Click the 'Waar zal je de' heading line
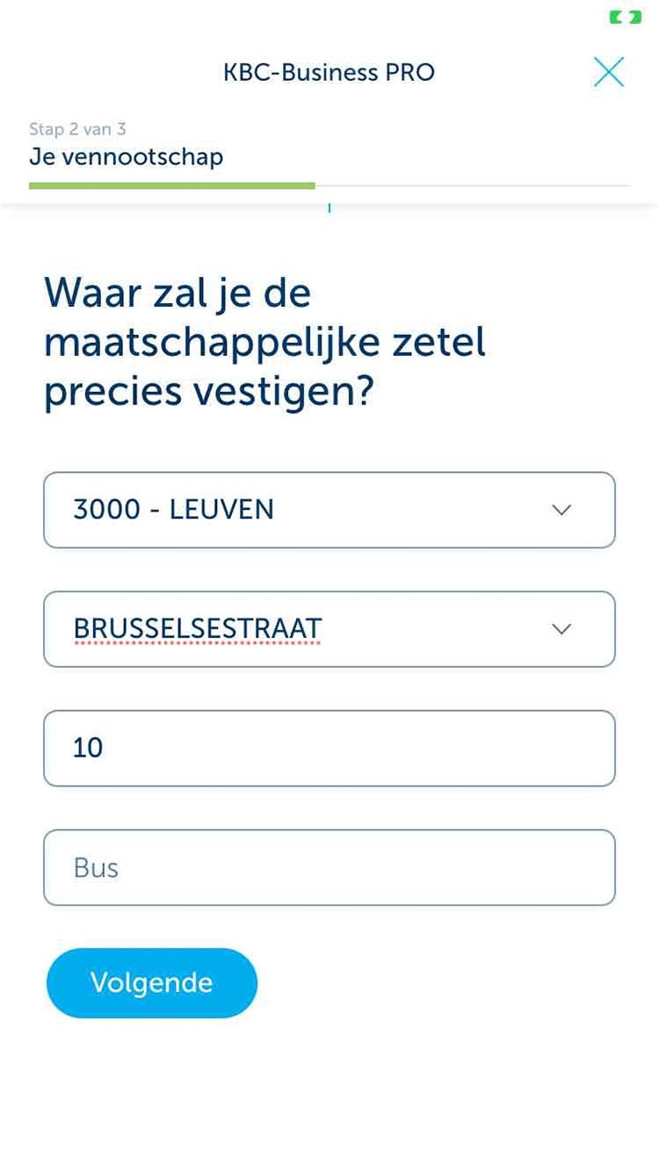Image resolution: width=659 pixels, height=1169 pixels. (177, 293)
